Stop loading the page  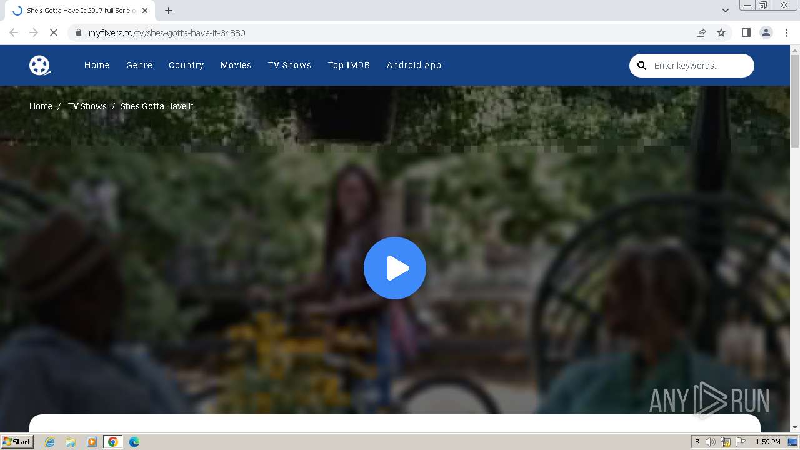click(54, 32)
